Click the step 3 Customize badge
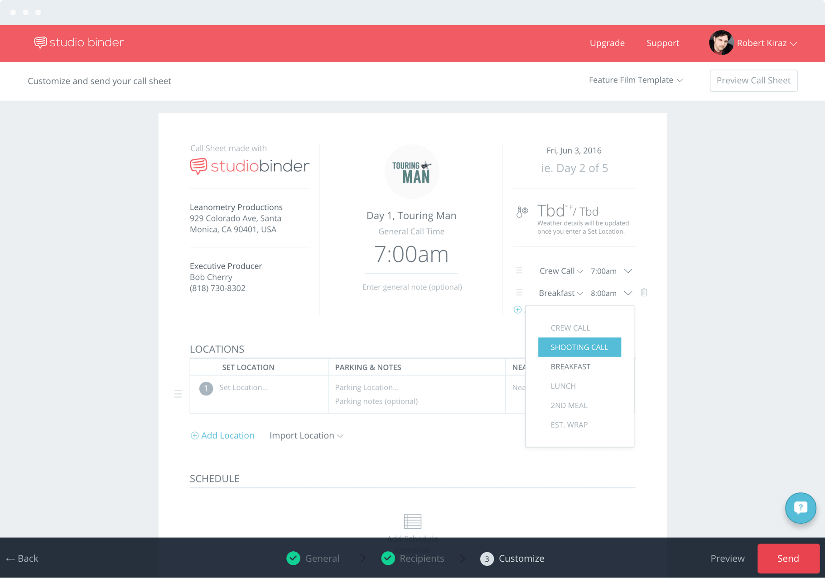 487,559
